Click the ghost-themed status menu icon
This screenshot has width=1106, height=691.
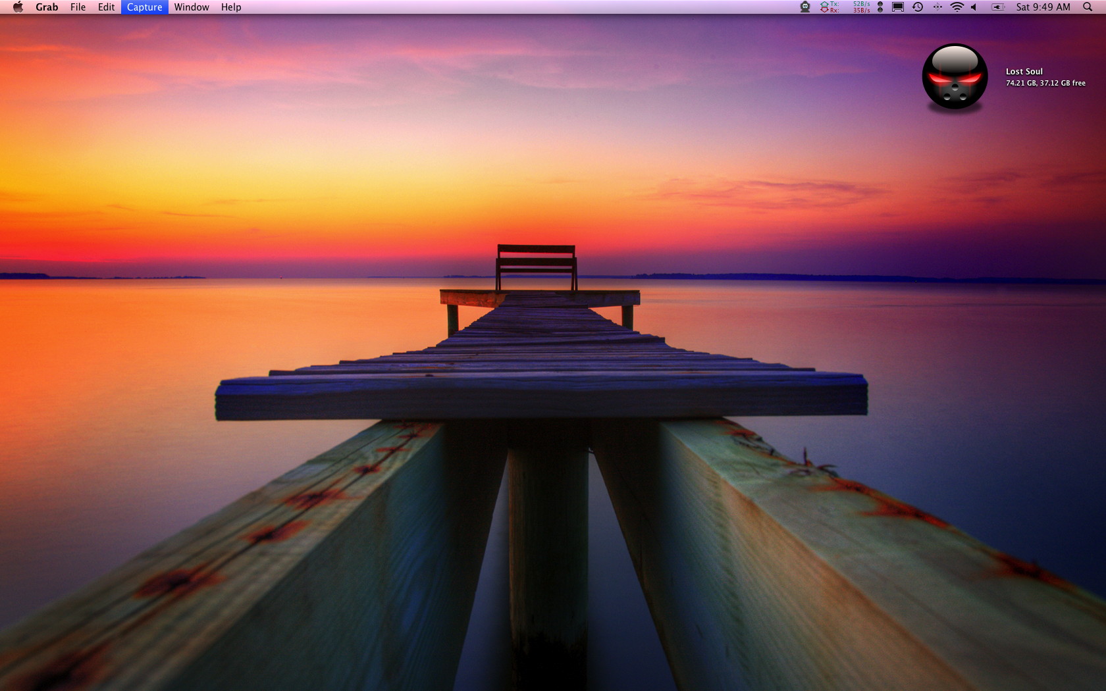[806, 7]
